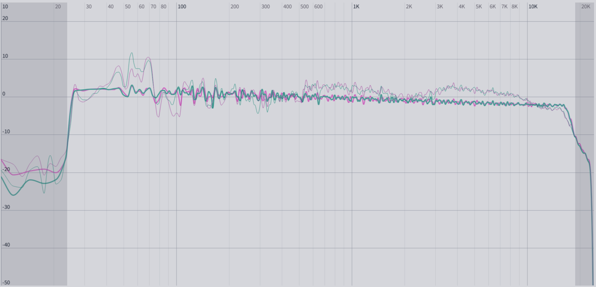Select the 10 dB level axis label

(x=5, y=56)
